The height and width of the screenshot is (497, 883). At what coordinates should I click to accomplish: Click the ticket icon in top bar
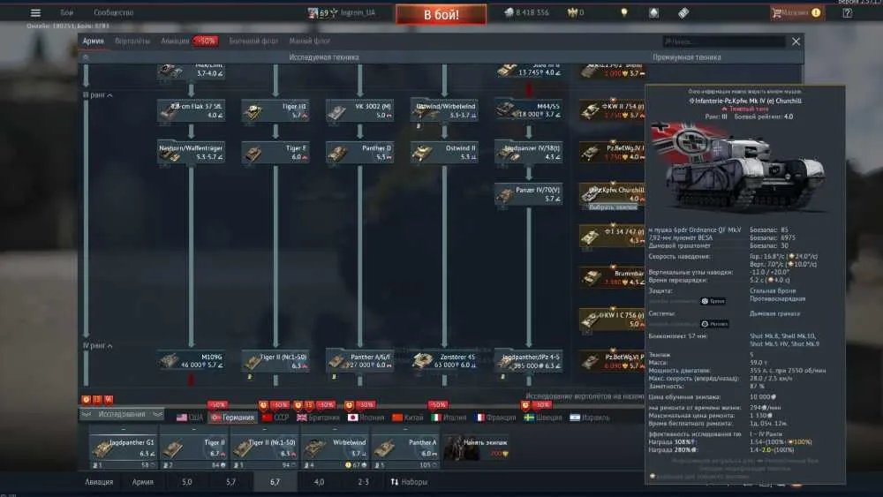coord(683,12)
